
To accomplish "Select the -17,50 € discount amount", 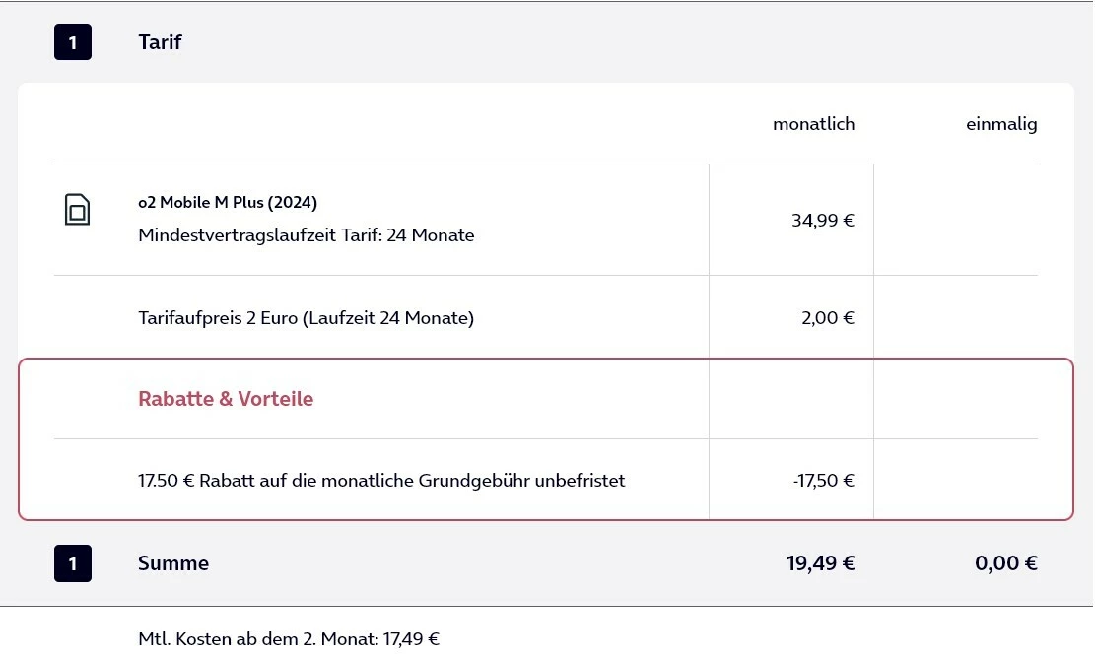I will coord(823,481).
